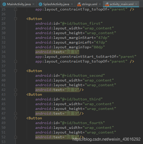Click the layout_marginStart "47dp" value
143x144 pixels.
tap(103, 38)
